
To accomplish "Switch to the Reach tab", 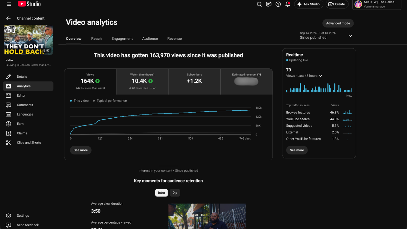I will (96, 38).
